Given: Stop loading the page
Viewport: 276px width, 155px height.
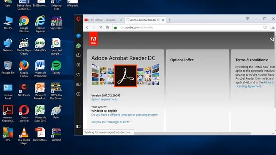Looking at the screenshot, I should (x=100, y=27).
